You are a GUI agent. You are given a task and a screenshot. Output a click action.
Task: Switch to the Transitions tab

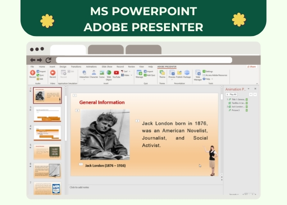(x=76, y=66)
